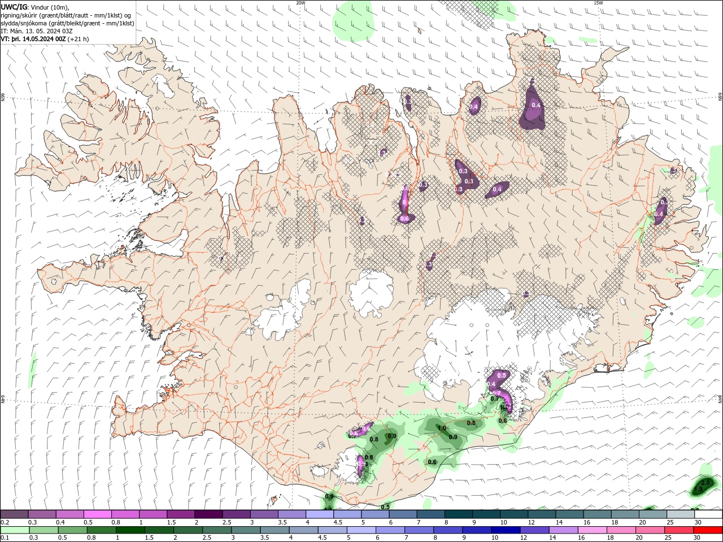Click the 'slydda/snjókoma' legend description line
The image size is (723, 542).
[x=68, y=23]
